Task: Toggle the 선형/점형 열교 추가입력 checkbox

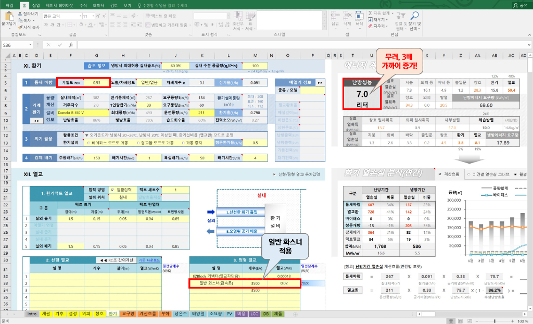Action: pos(274,175)
